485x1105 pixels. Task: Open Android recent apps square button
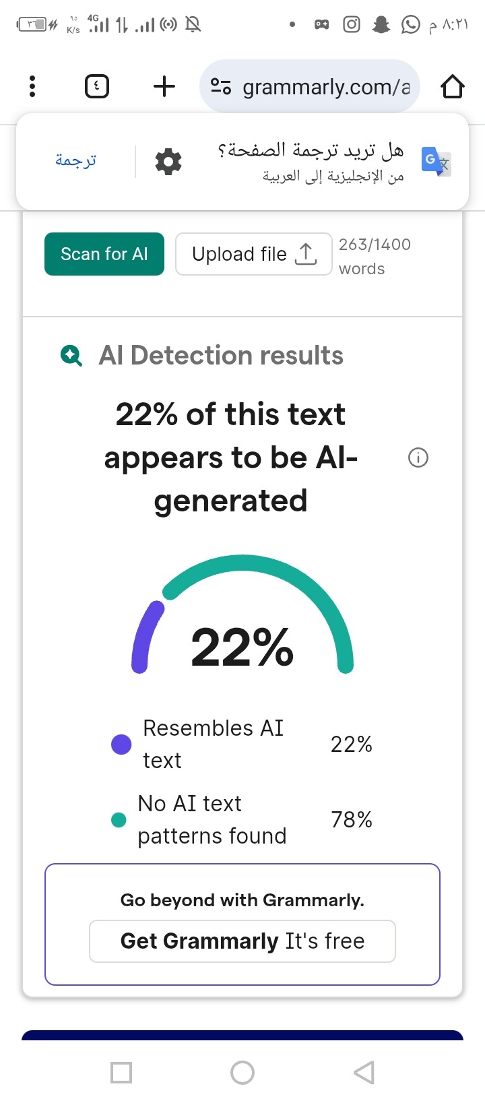coord(121,1072)
